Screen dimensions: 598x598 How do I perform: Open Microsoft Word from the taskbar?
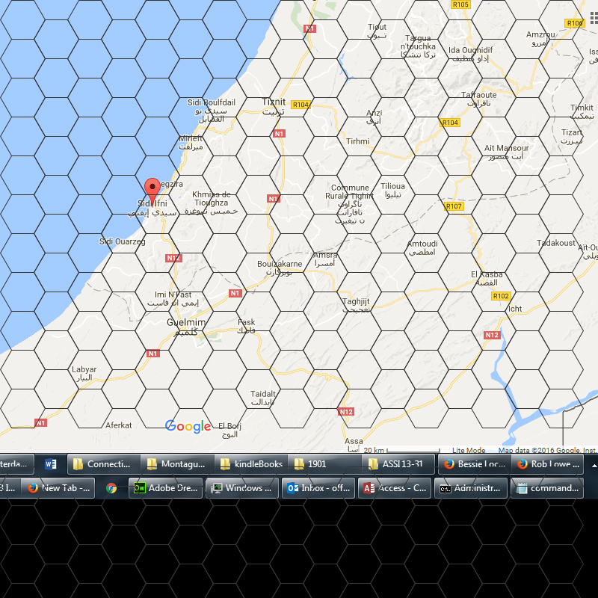(50, 464)
